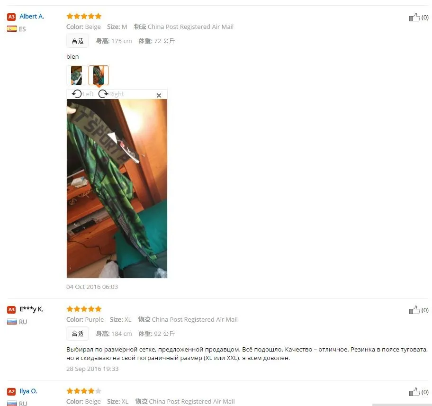Select second review photo thumbnail

[99, 75]
